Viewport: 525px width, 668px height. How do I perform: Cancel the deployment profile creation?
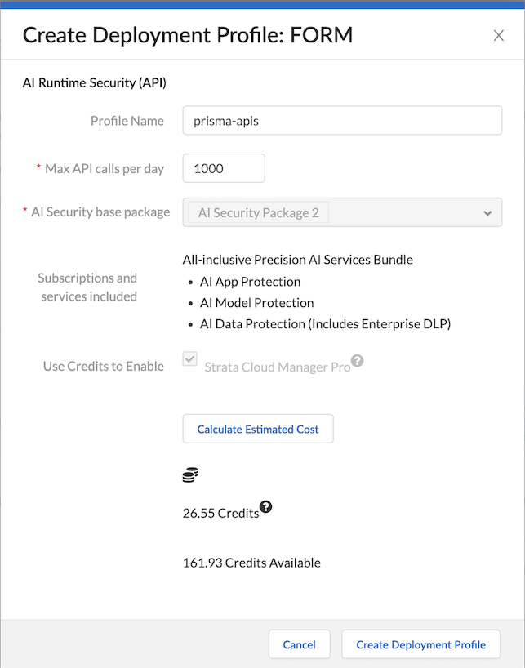point(299,644)
